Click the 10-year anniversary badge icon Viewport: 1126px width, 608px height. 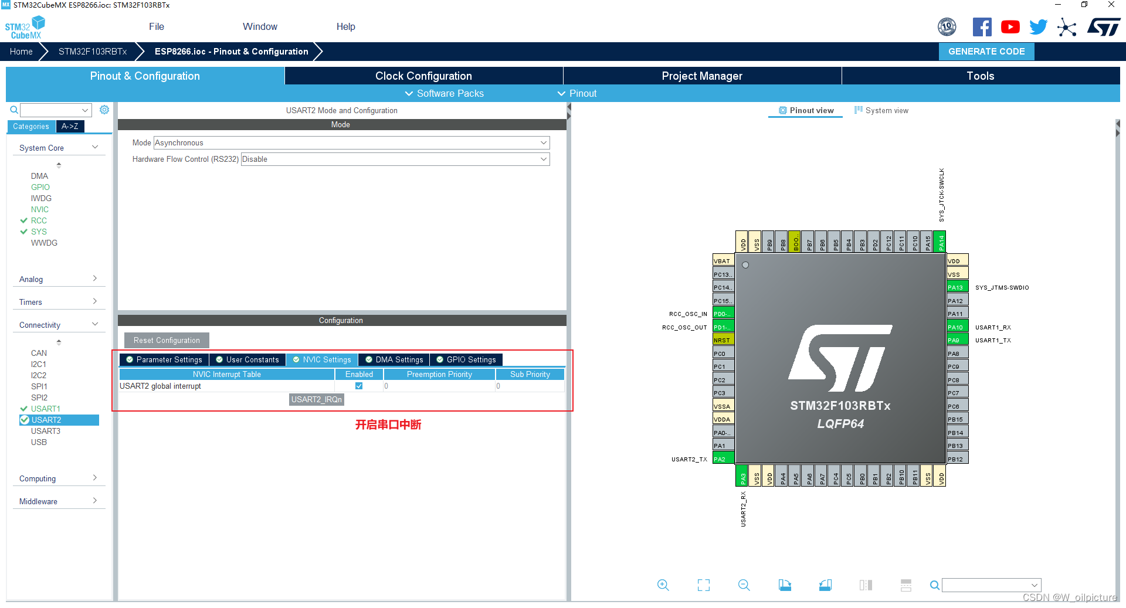tap(947, 27)
